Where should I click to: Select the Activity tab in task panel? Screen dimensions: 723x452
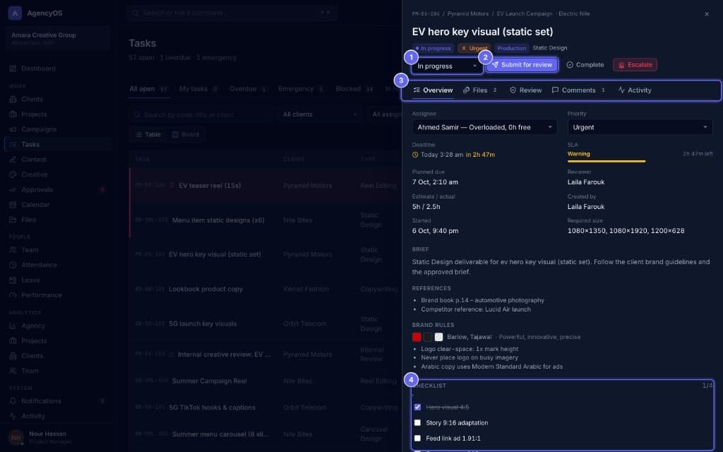click(635, 90)
